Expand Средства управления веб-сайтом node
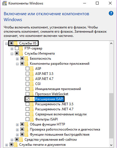 coord(12,140)
